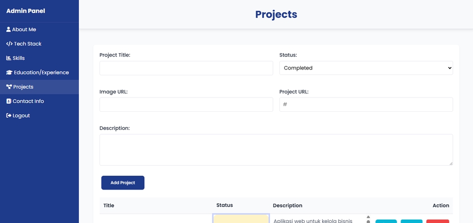Focus the Project URL field
Viewport: 473px width, 223px height.
[366, 104]
